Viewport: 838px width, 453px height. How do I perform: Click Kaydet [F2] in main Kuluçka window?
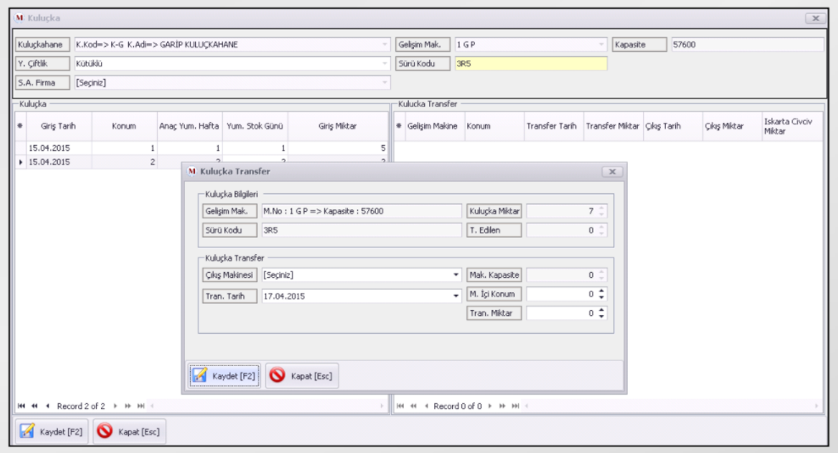tap(52, 432)
